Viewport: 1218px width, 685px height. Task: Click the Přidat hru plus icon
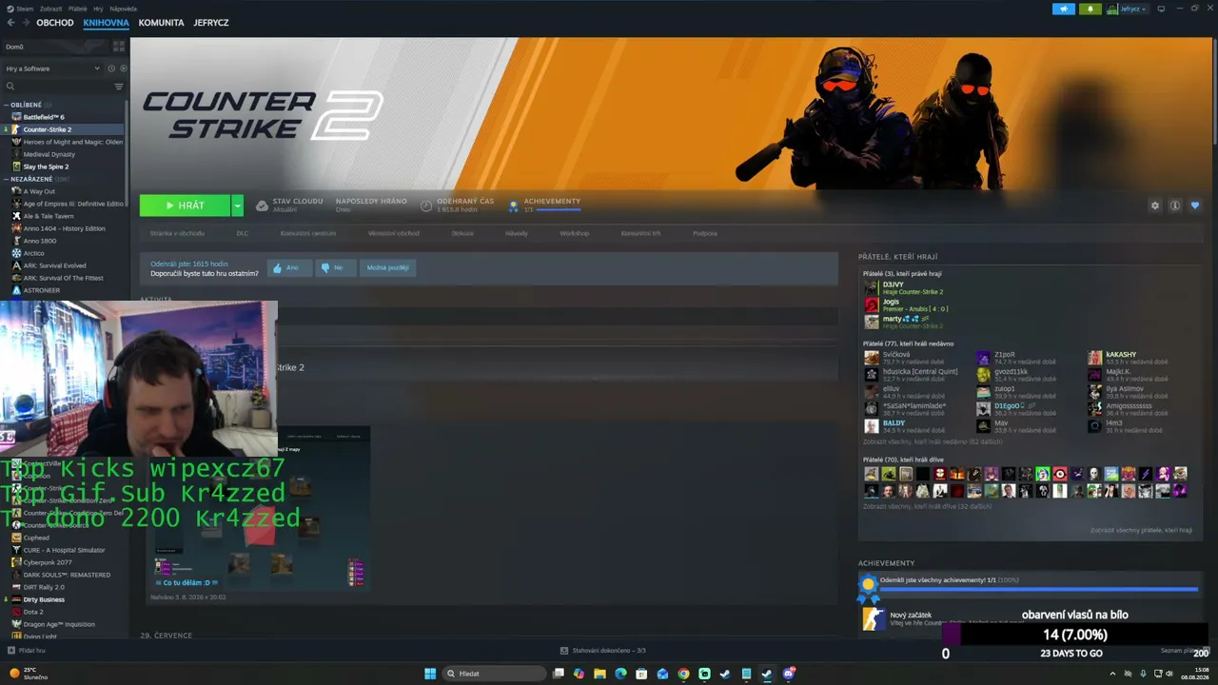(11, 651)
